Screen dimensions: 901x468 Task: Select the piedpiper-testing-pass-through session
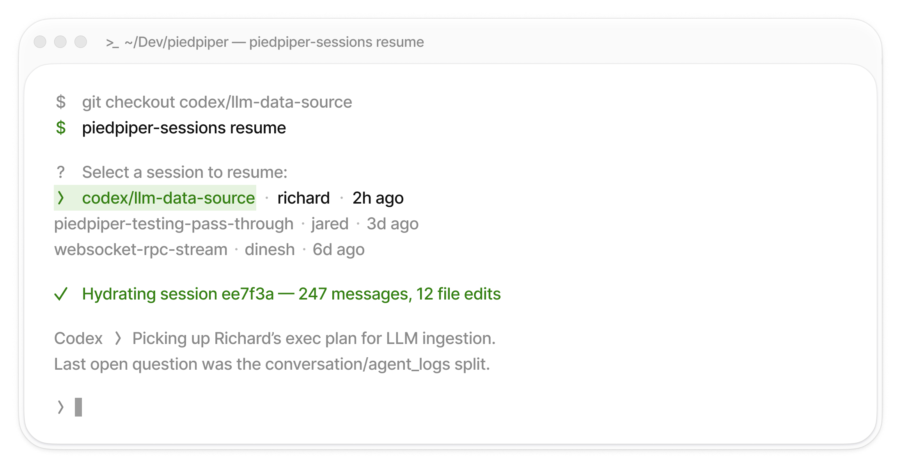pos(236,224)
